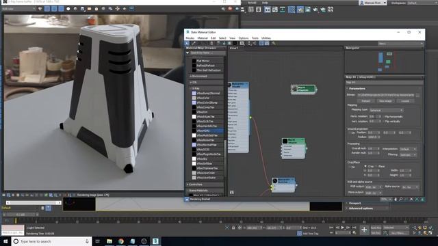This screenshot has width=438, height=246.
Task: Toggle the Material/Map Browser panel icon in Slate toolbar
Action: click(261, 43)
